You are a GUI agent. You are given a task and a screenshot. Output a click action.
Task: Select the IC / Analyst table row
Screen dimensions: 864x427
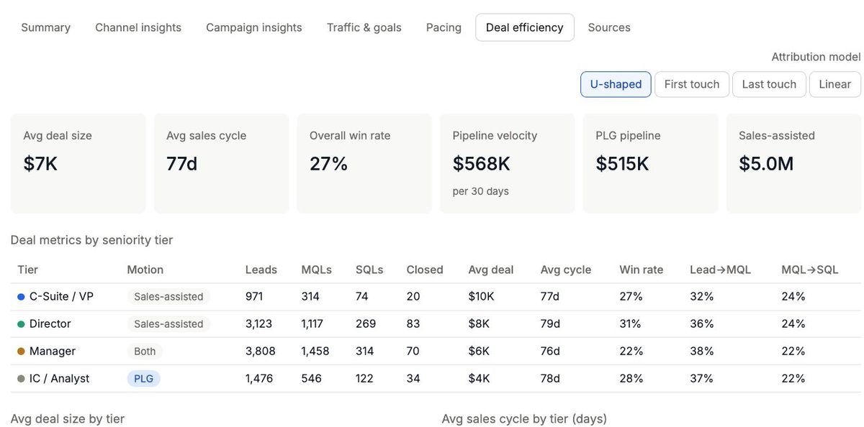point(436,379)
